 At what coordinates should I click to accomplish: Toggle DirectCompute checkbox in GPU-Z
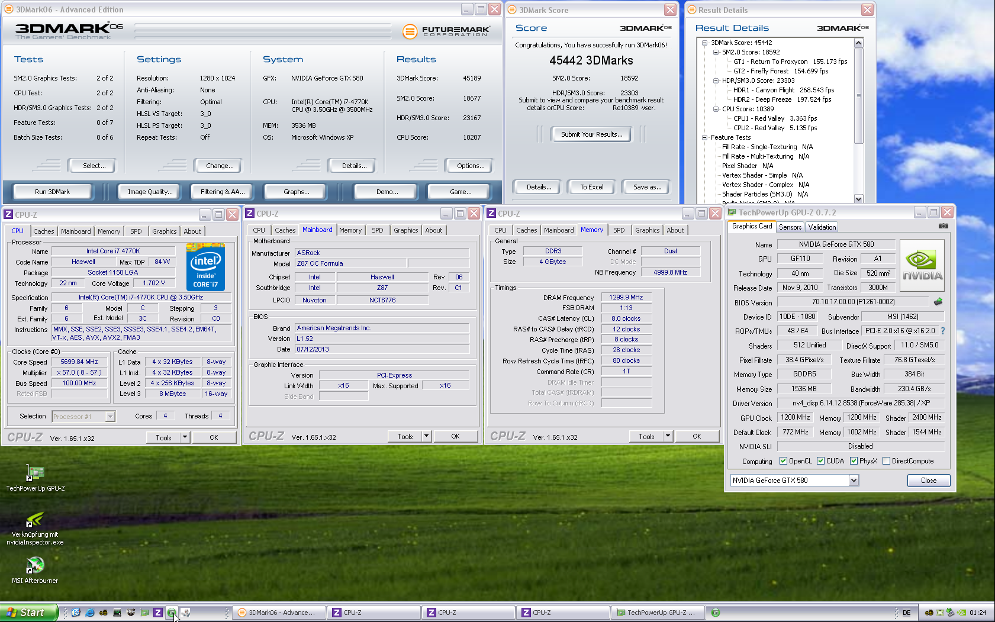click(886, 461)
